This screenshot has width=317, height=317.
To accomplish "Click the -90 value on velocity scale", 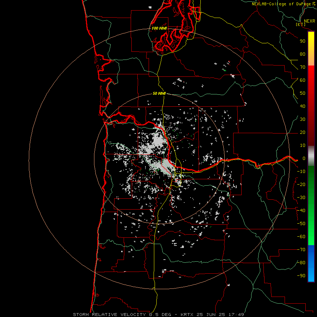I will 301,276.
